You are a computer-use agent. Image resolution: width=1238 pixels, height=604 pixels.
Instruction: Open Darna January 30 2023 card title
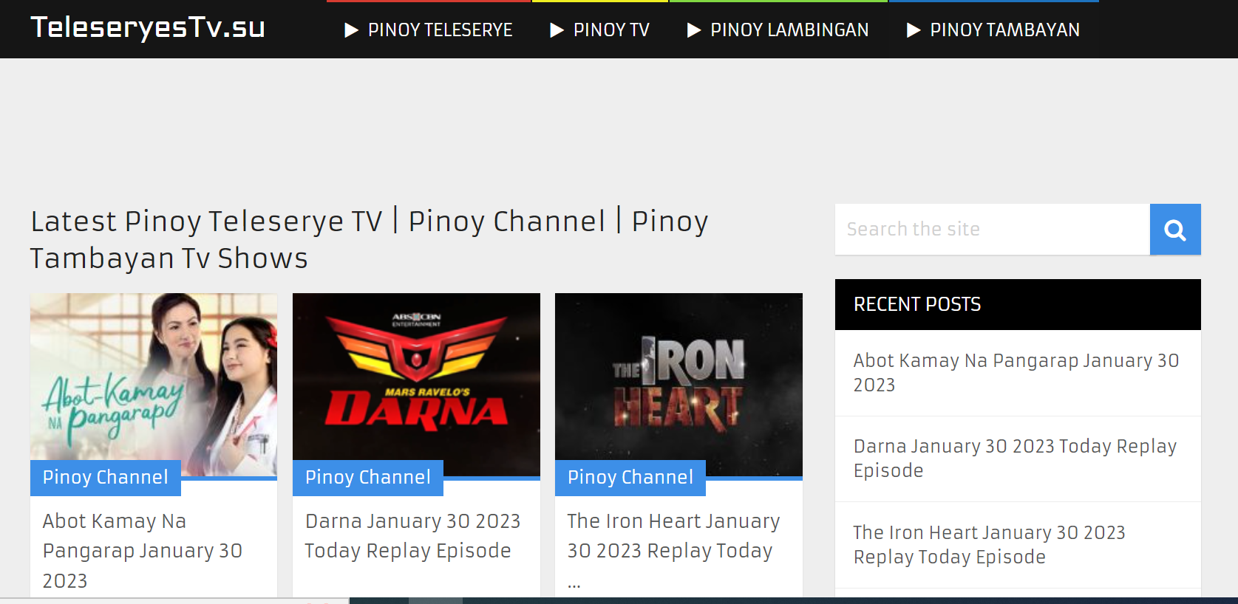point(412,536)
